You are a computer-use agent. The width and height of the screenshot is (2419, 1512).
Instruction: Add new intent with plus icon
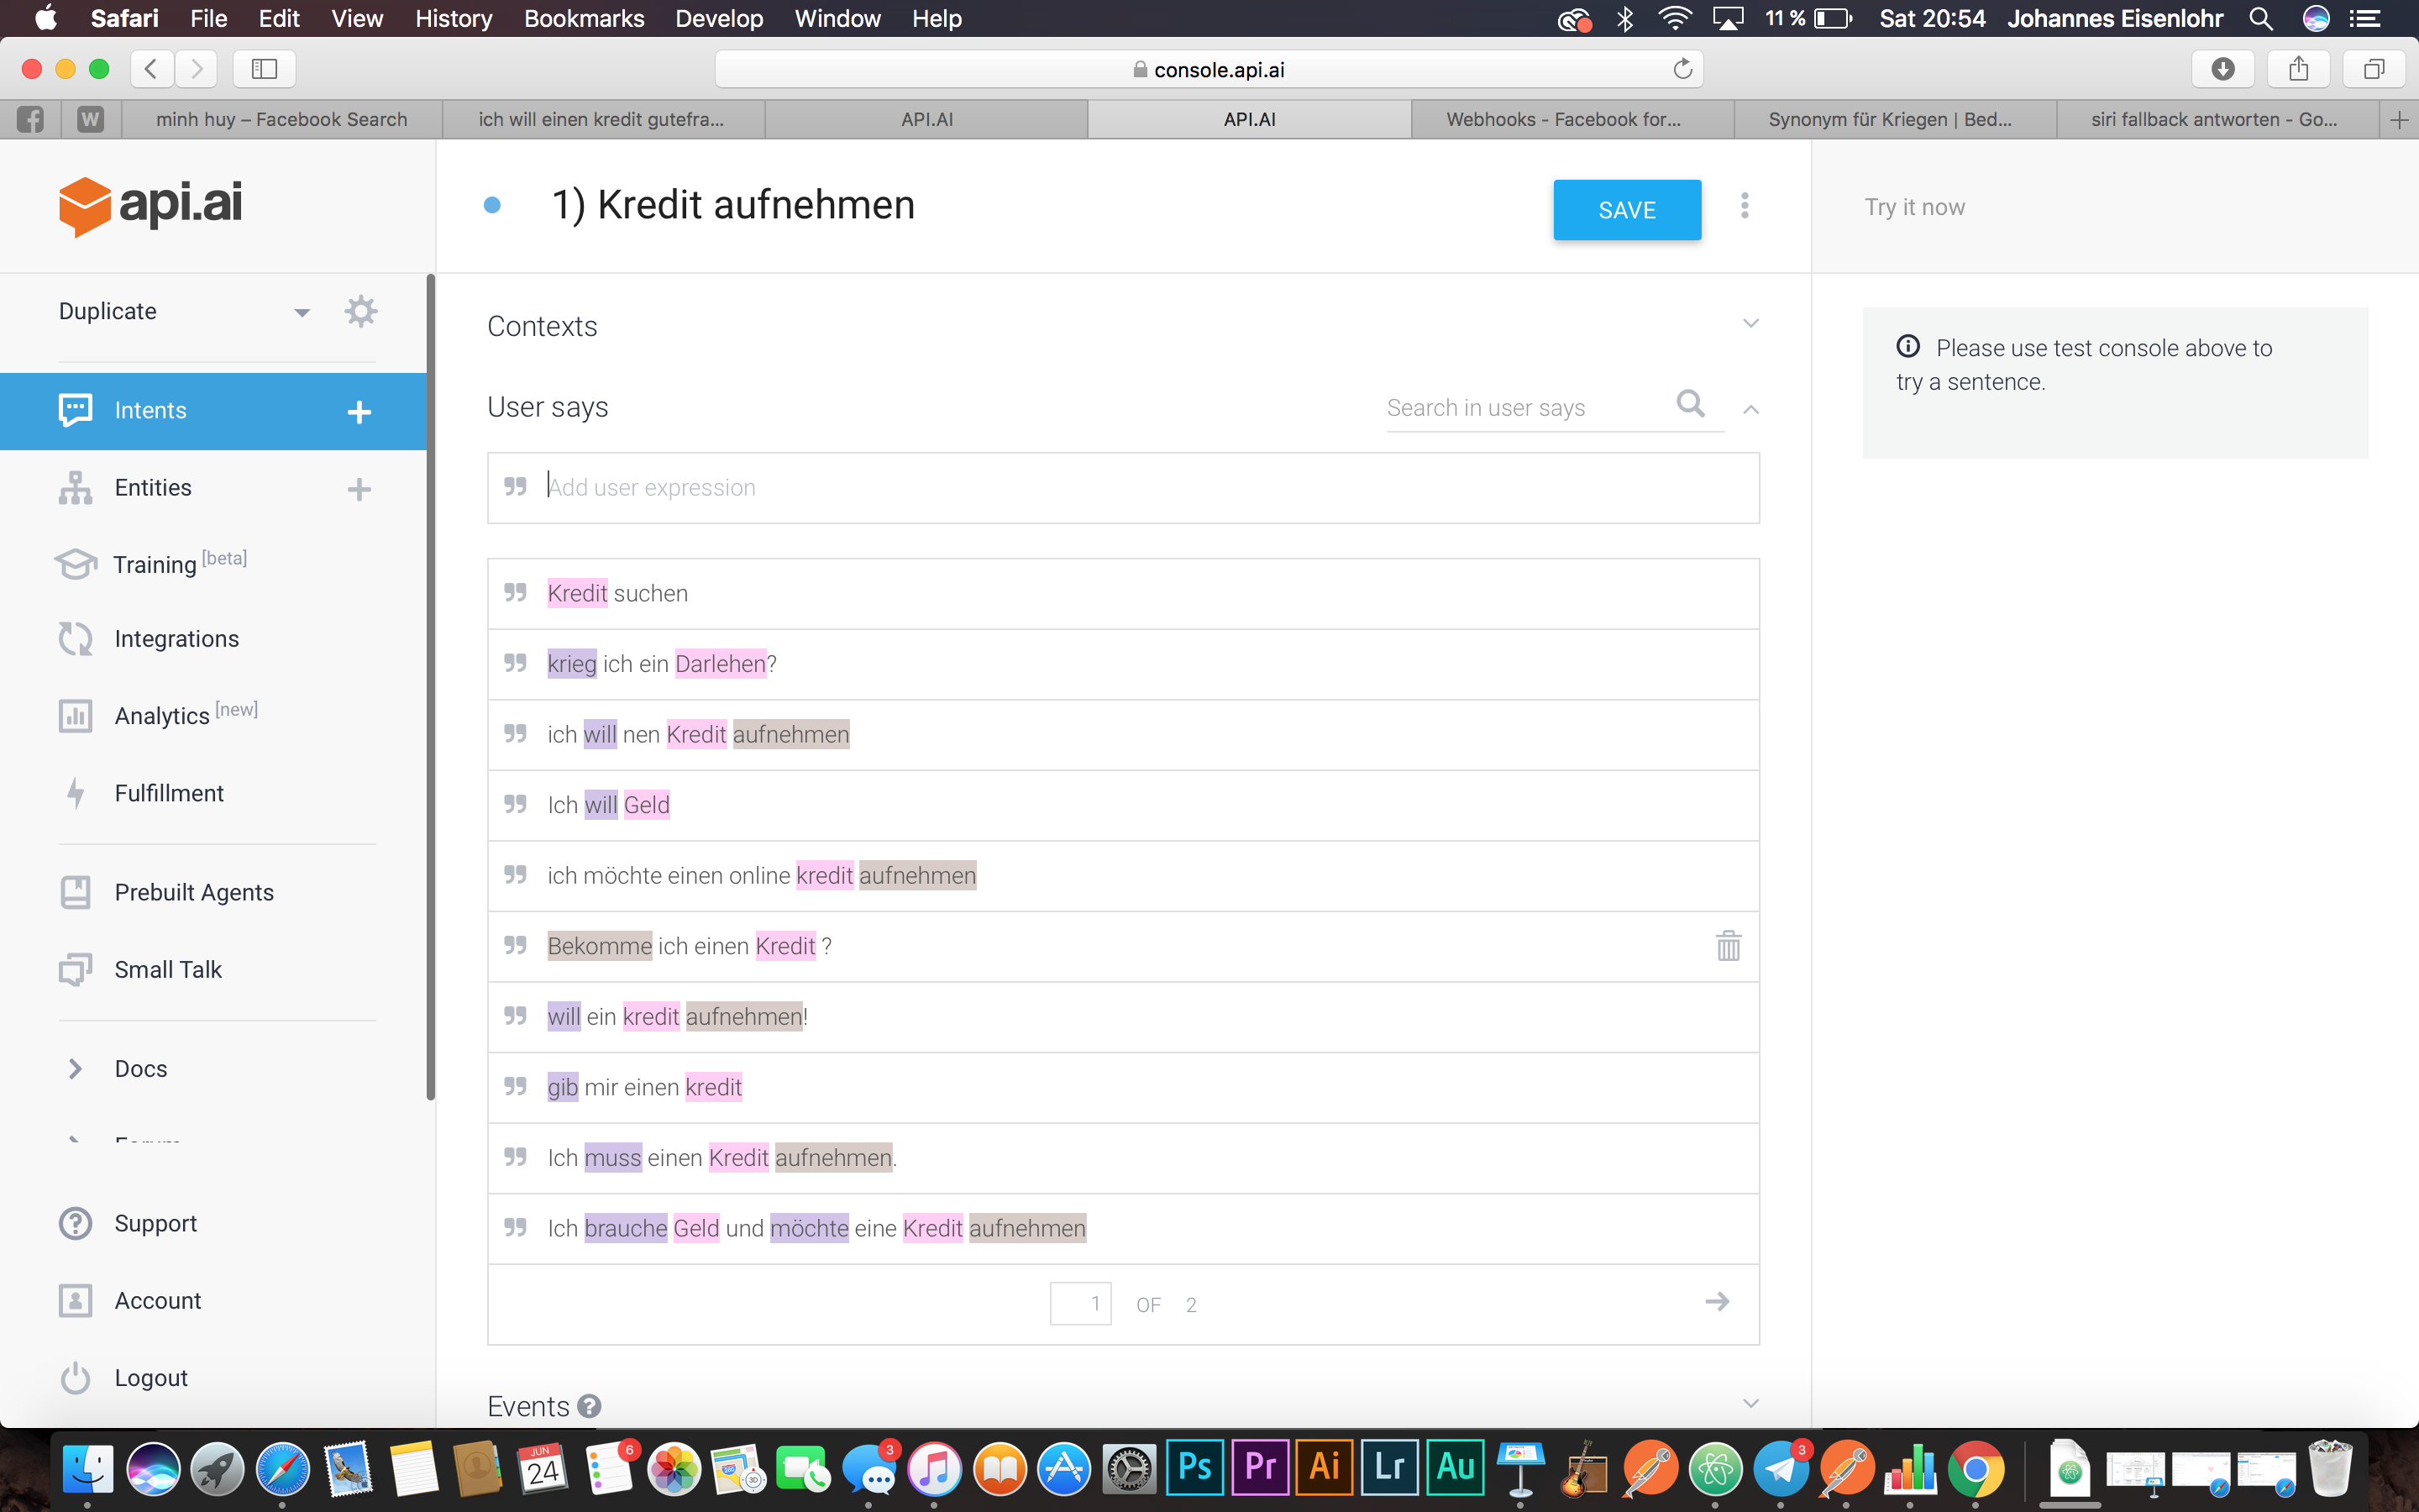click(359, 411)
